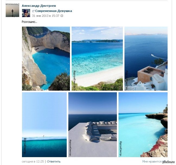Open Александр Дмитриев's profile avatar
Screen dimensions: 176x165
12,11
